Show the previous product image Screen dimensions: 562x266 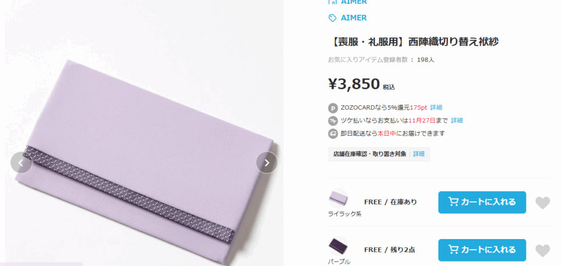[21, 163]
